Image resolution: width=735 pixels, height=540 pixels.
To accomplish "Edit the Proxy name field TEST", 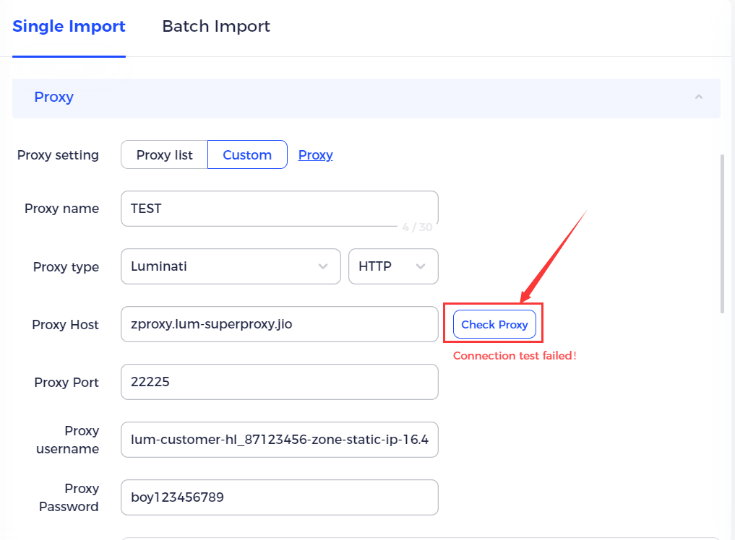I will point(280,209).
